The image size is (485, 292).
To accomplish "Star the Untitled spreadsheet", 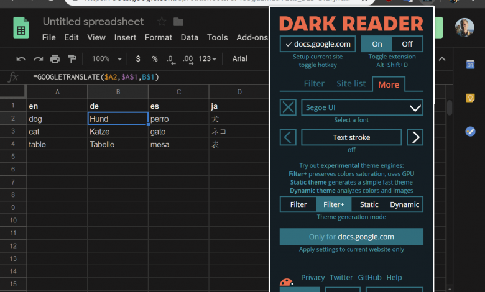I will point(162,22).
